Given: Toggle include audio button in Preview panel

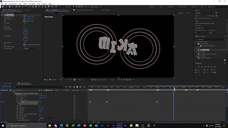Looking at the screenshot, I should [210, 16].
